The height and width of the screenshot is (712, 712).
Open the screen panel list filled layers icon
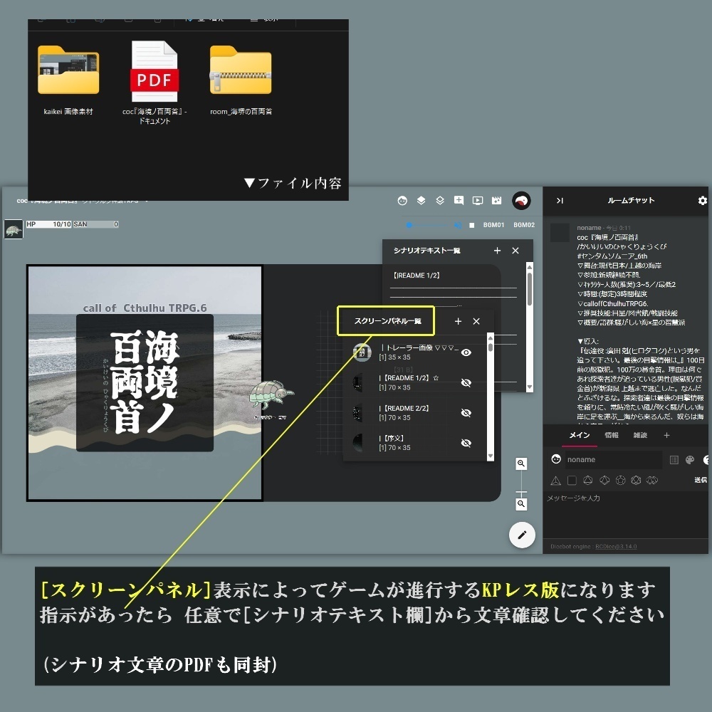tap(421, 201)
